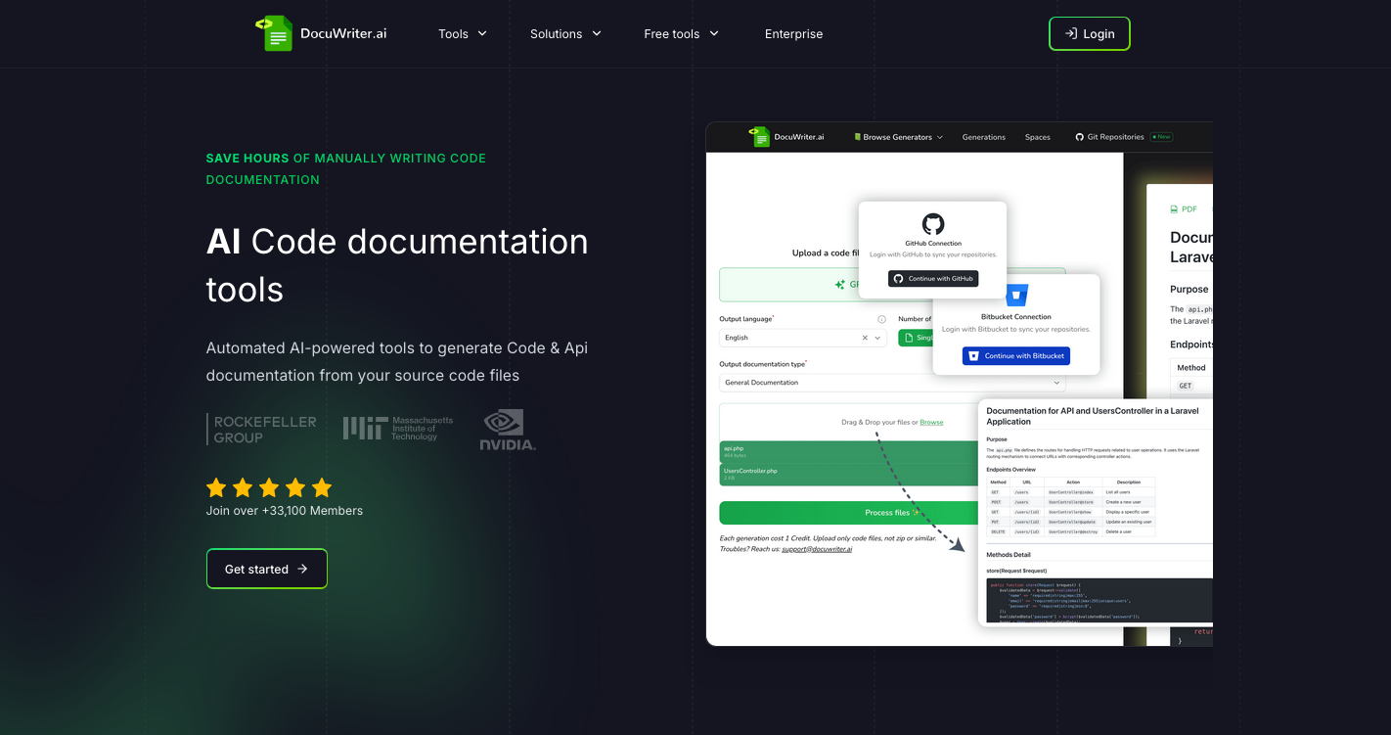Click the Bitbucket bucket icon in screenshot

[1016, 296]
